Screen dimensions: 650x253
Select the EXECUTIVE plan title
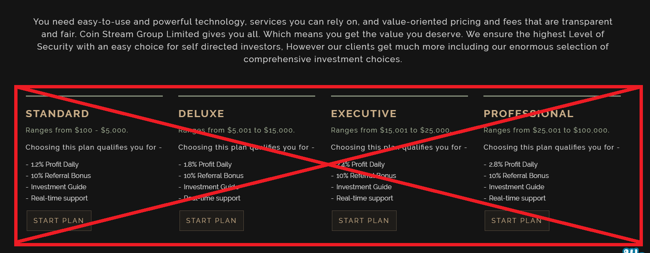coord(364,114)
